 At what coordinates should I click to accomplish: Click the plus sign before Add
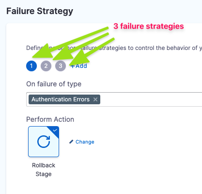(x=73, y=66)
